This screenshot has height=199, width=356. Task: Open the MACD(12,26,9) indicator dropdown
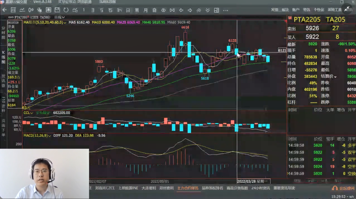[x=49, y=136]
